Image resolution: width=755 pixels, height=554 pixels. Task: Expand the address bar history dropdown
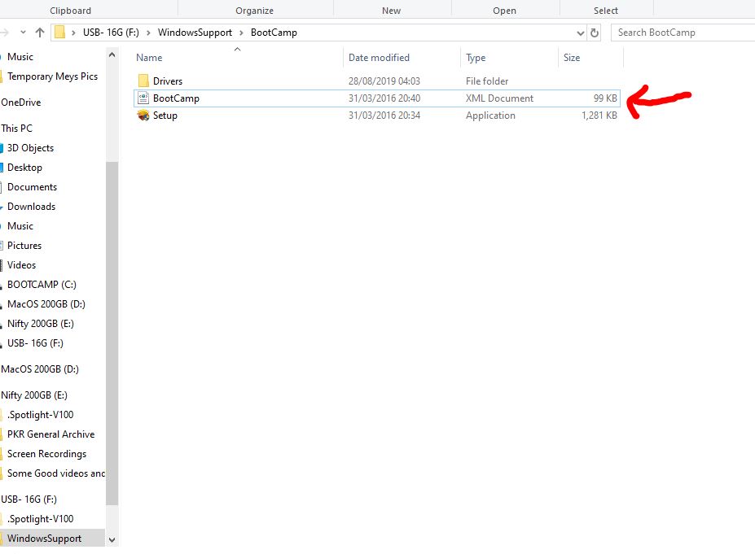point(580,33)
